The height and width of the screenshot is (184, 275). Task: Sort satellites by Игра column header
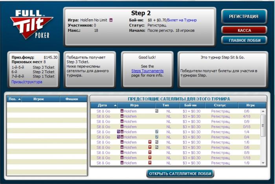click(x=136, y=105)
